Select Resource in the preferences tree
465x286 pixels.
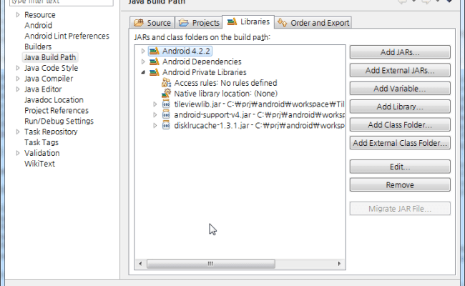(40, 15)
